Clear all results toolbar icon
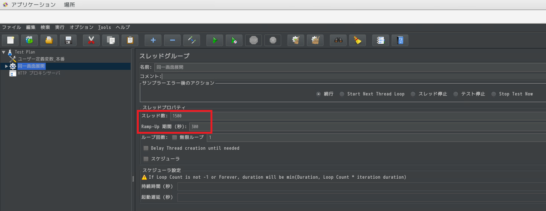 click(315, 40)
